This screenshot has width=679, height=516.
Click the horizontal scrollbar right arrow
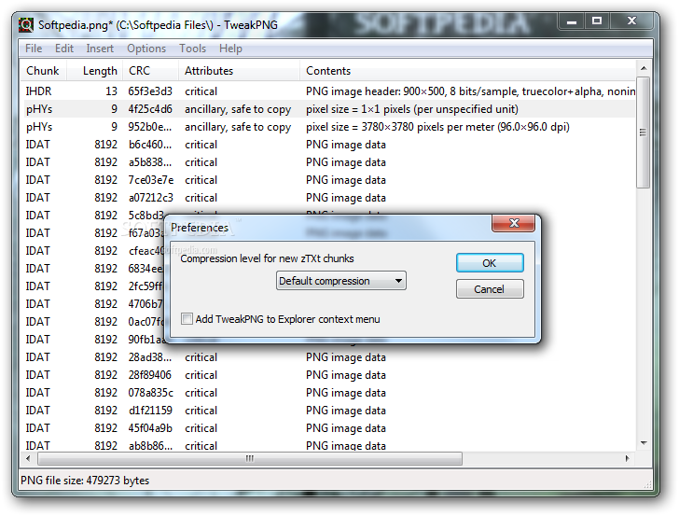[628, 458]
